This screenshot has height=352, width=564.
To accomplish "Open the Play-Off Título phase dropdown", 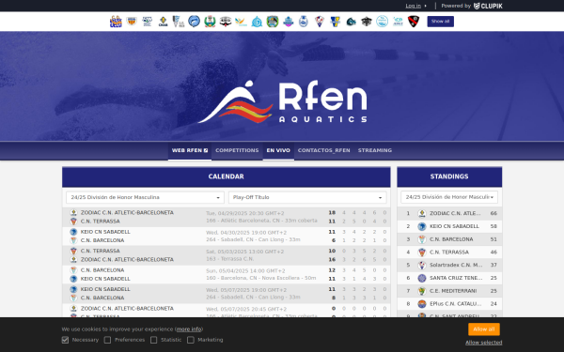I will point(307,197).
